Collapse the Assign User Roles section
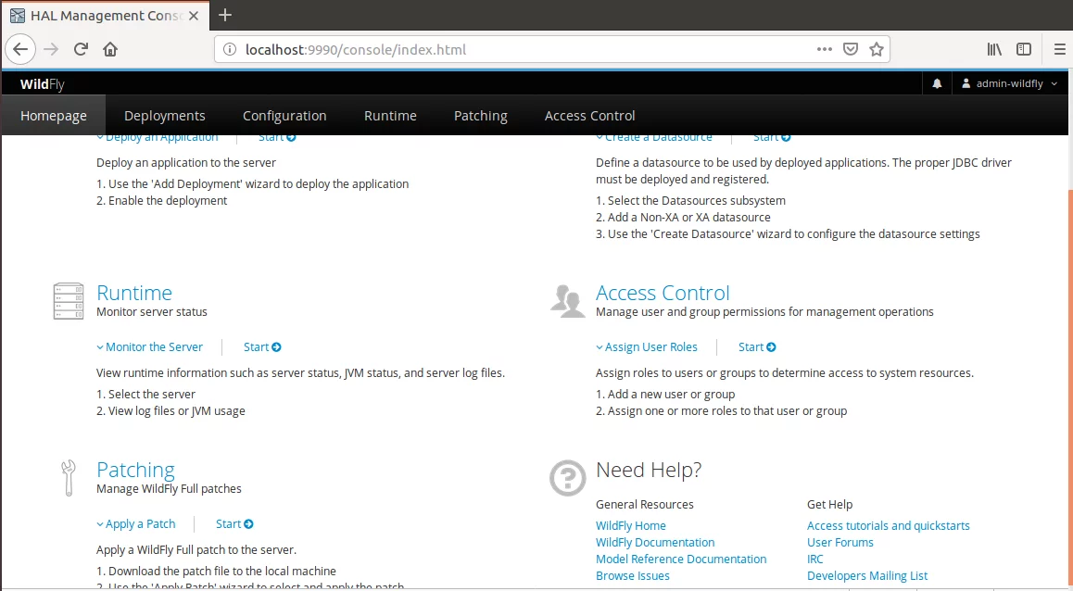Viewport: 1073px width, 591px height. click(x=647, y=346)
